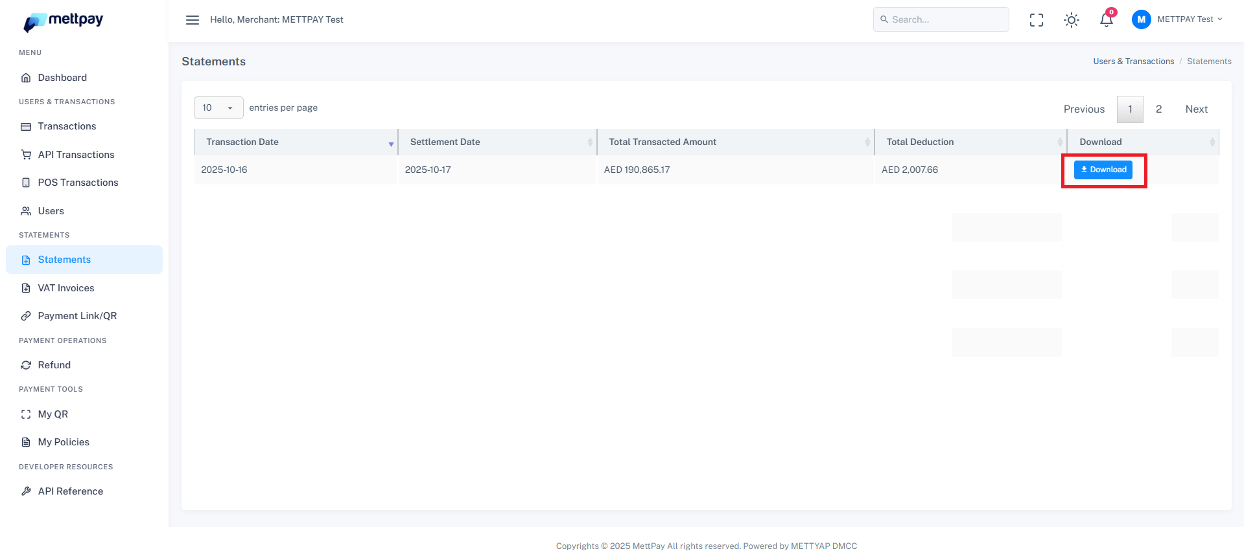Select Statements sidebar item
This screenshot has width=1244, height=558.
(84, 260)
